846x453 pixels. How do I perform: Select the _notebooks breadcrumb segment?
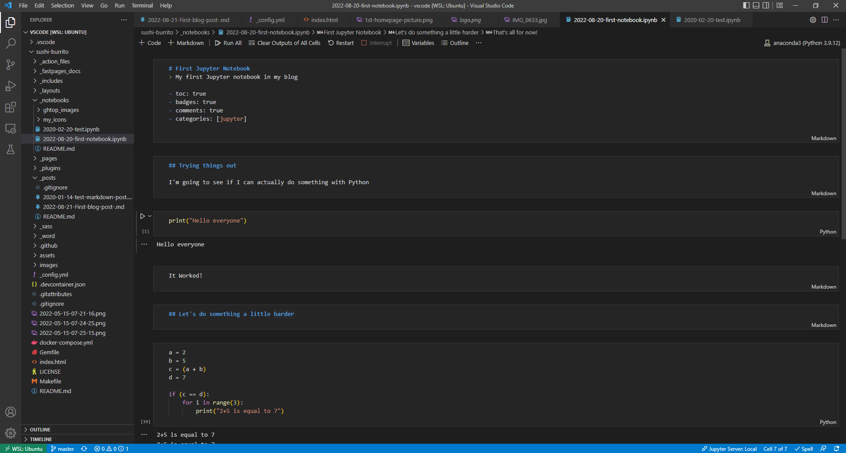pyautogui.click(x=195, y=32)
